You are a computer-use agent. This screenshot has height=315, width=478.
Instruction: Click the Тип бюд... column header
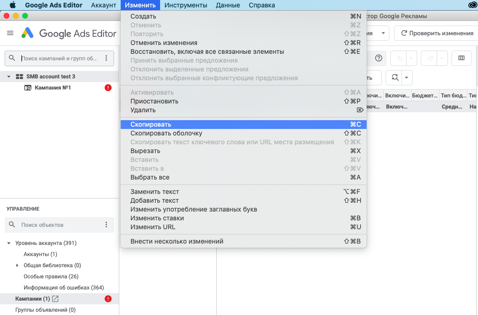point(453,96)
